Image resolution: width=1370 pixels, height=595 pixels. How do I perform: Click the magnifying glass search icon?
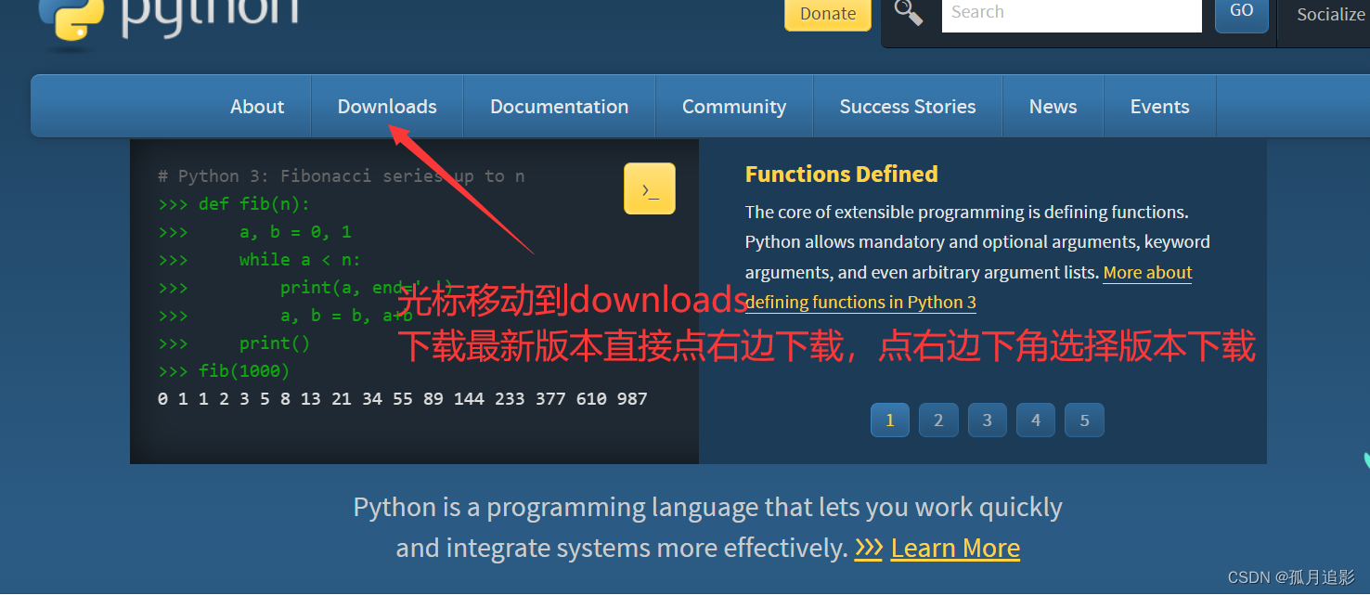[x=908, y=12]
